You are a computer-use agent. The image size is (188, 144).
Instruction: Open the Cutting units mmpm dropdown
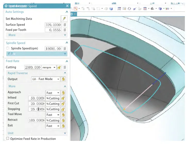pos(49,67)
